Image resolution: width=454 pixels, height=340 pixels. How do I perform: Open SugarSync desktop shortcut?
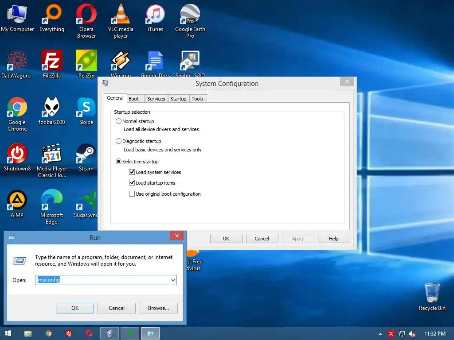(86, 204)
